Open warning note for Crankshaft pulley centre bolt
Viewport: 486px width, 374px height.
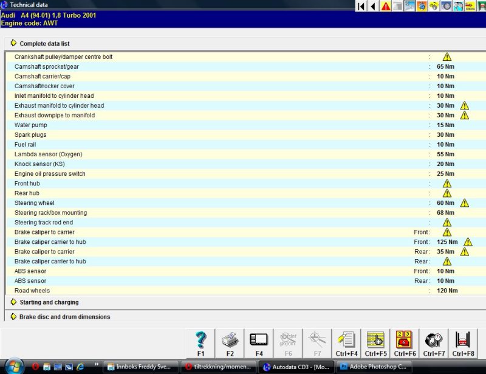(x=447, y=57)
